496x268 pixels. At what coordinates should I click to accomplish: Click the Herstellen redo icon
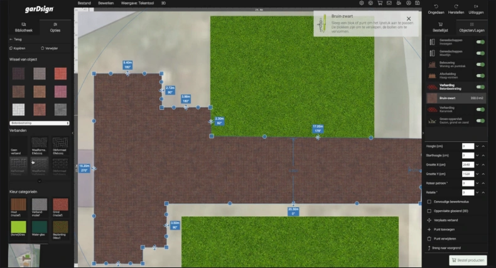456,6
